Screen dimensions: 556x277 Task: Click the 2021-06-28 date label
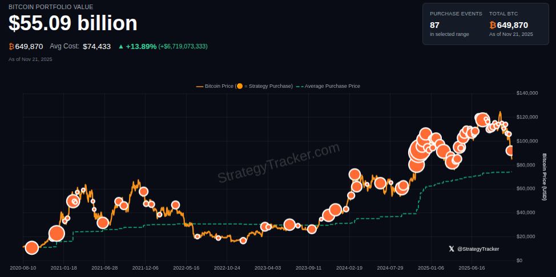[104, 268]
